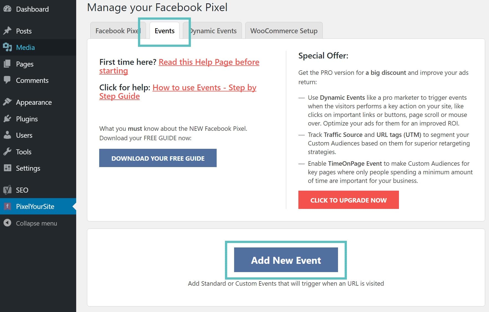Open the Settings sliders icon
The image size is (489, 312).
click(7, 168)
